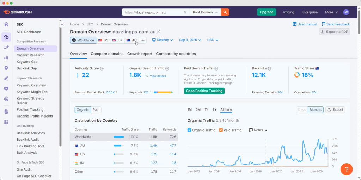This screenshot has height=180, width=361.
Task: Open the Sep 9, 2025 date dropdown
Action: [190, 40]
